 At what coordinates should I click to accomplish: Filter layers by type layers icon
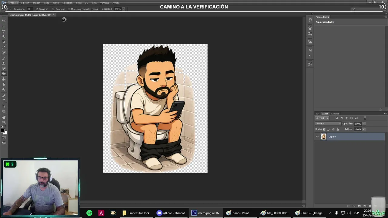[x=346, y=118]
